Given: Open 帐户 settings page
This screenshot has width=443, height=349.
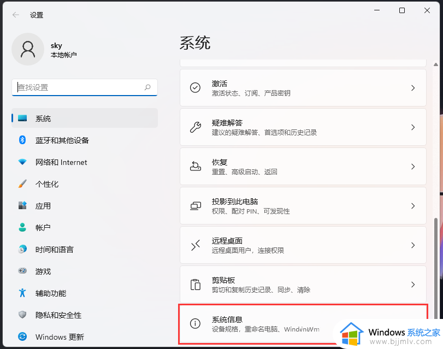Looking at the screenshot, I should [85, 227].
